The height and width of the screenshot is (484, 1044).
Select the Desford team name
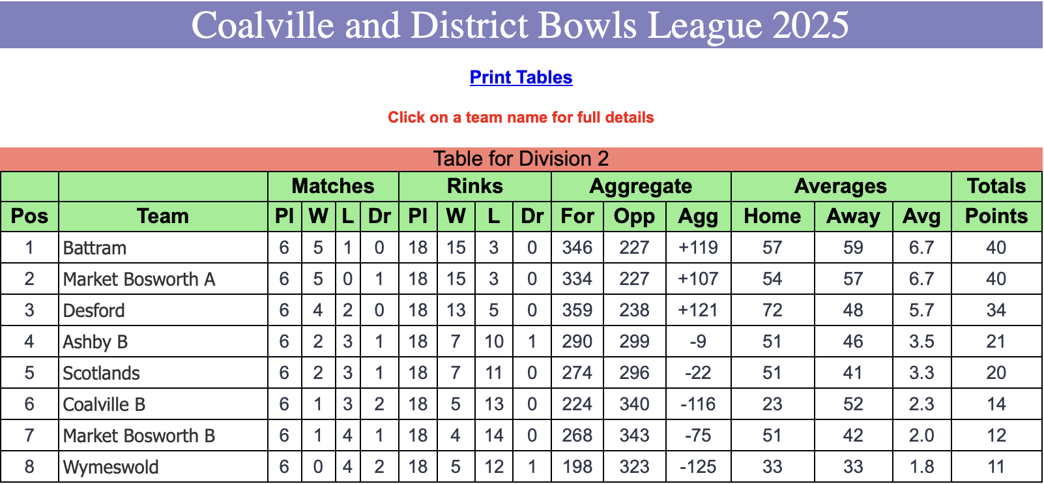coord(94,310)
